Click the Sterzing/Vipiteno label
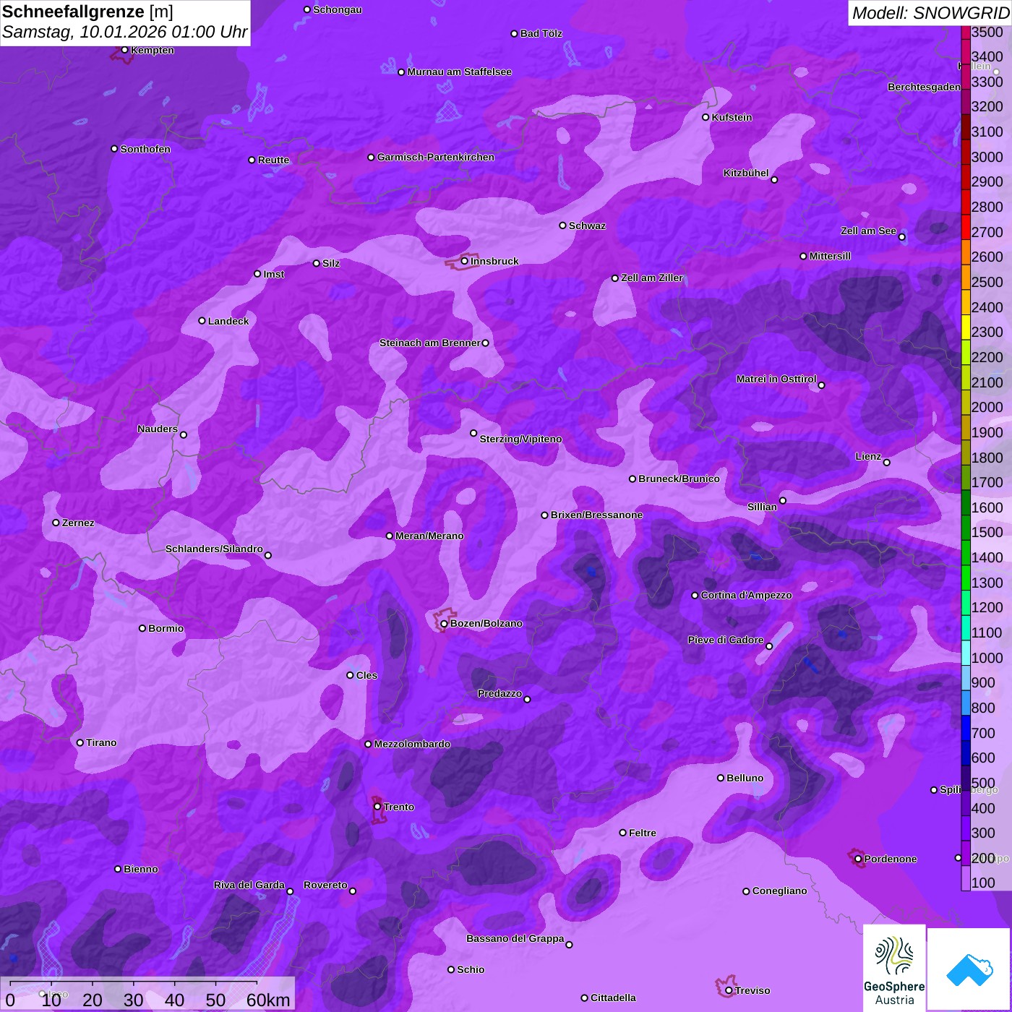 520,439
